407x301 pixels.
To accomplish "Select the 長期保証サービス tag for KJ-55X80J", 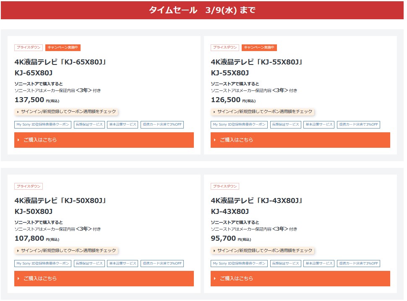I will [285, 125].
